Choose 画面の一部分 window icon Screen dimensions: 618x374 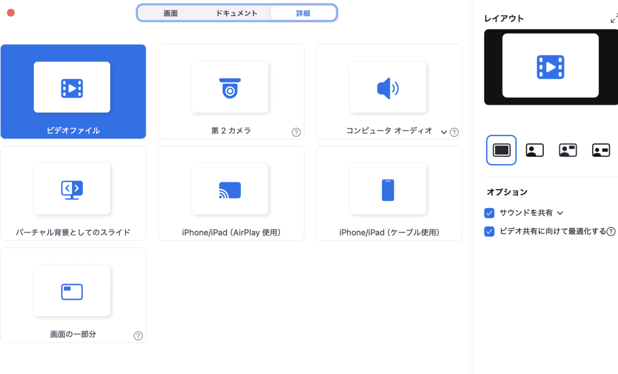coord(72,292)
